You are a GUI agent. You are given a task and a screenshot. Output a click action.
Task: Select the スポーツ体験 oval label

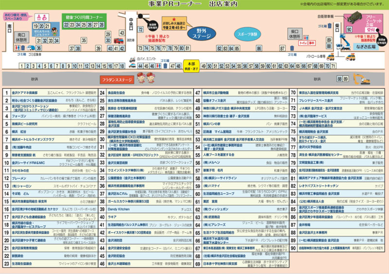coord(248,34)
